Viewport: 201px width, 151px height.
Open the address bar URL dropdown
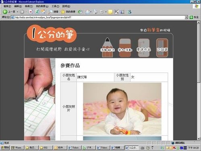coord(186,17)
